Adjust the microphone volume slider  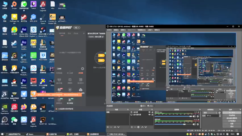pos(173,116)
